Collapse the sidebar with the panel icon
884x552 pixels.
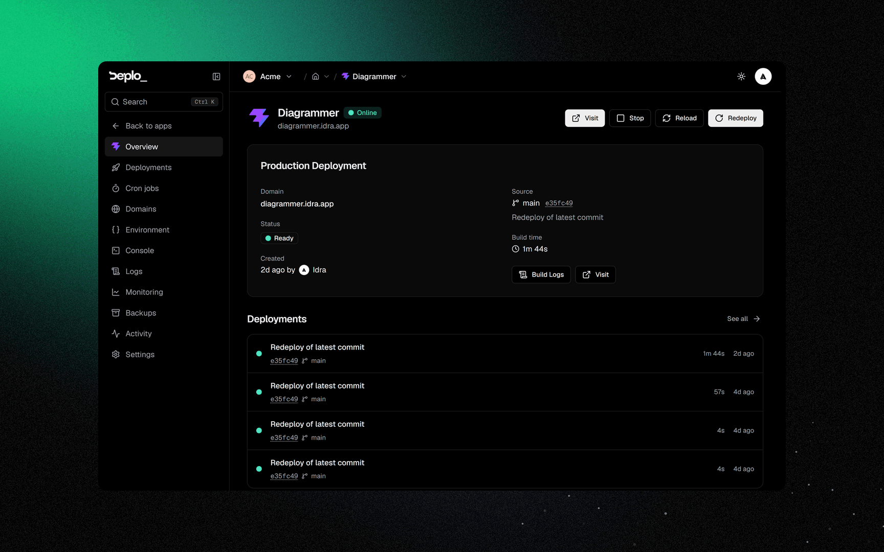point(216,77)
